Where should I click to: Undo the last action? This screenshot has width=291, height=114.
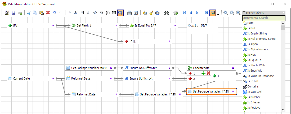pyautogui.click(x=54, y=13)
